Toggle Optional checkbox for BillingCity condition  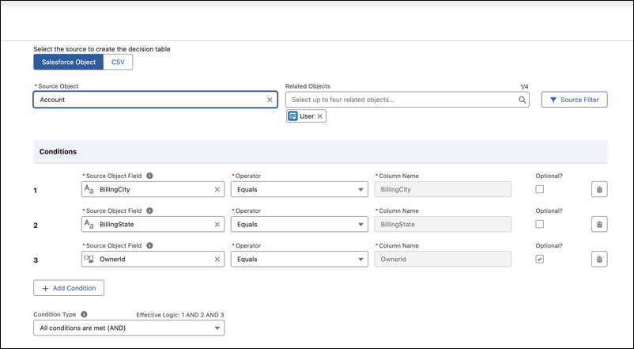[x=539, y=189]
